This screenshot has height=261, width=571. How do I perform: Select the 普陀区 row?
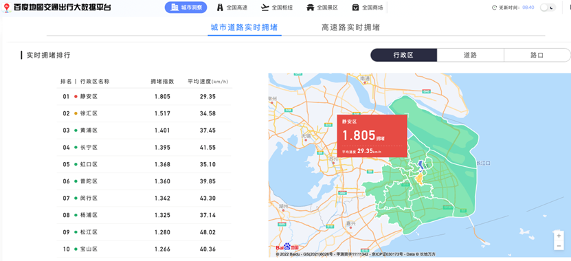(144, 181)
